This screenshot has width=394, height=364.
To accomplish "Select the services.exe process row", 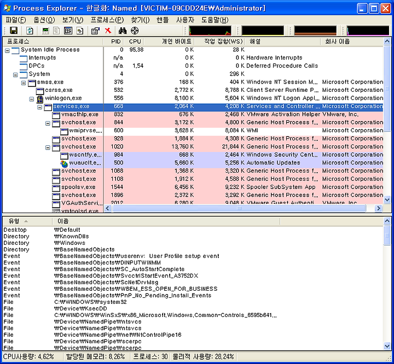I will click(193, 107).
